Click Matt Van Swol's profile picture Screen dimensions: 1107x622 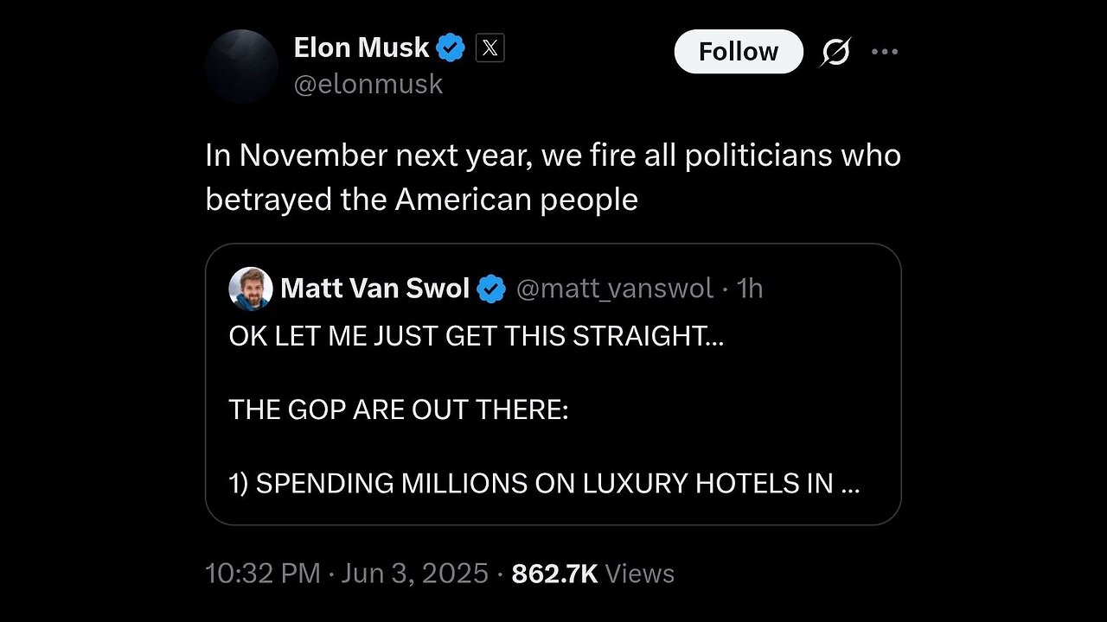pos(251,289)
